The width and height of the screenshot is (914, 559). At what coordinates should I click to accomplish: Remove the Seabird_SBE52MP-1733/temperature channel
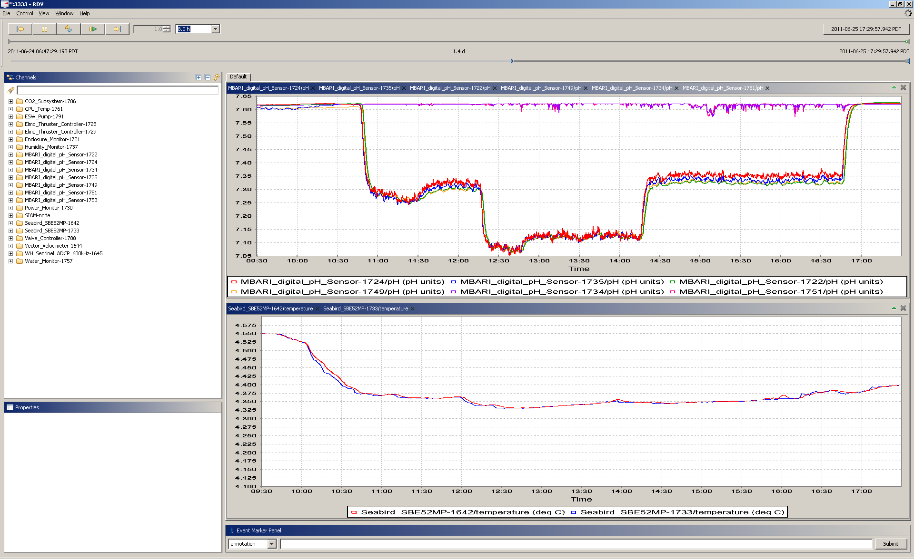point(412,308)
